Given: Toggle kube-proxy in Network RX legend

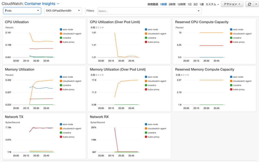Looking at the screenshot, I should click(x=152, y=137).
